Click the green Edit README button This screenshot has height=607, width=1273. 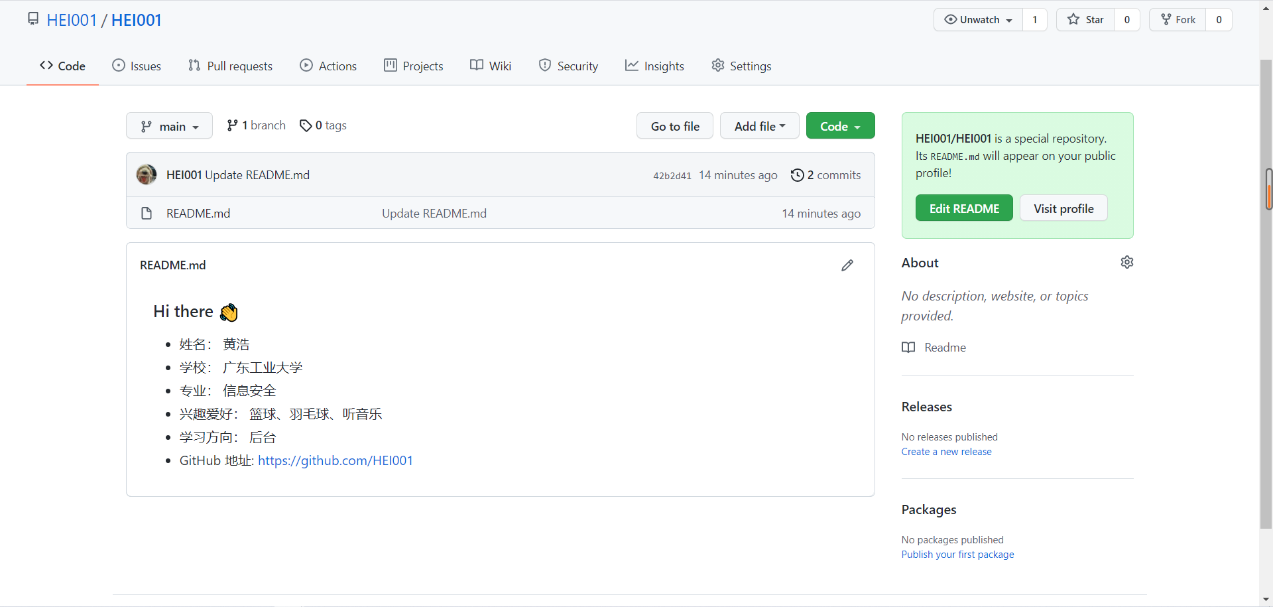964,208
